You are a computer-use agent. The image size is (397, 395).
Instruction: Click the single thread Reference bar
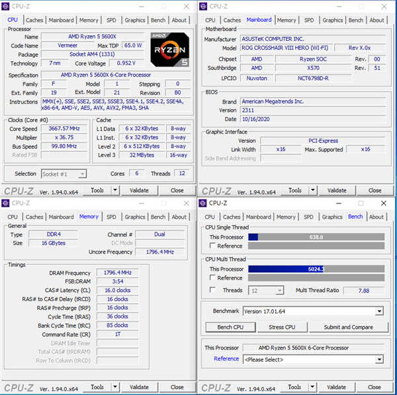316,246
